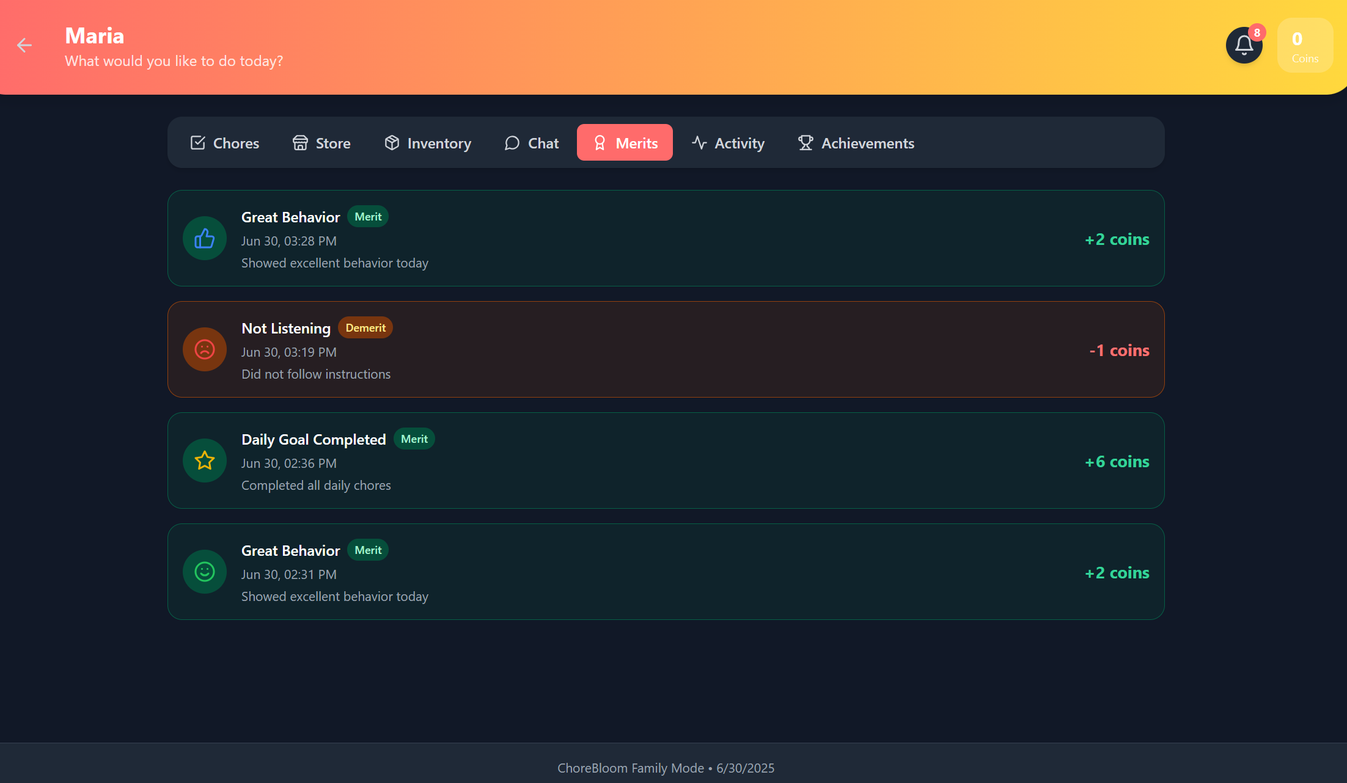Go to the Chat tab
The image size is (1347, 783).
coord(532,143)
